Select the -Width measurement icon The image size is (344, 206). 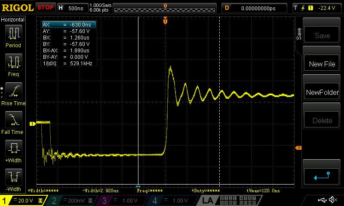(x=14, y=177)
